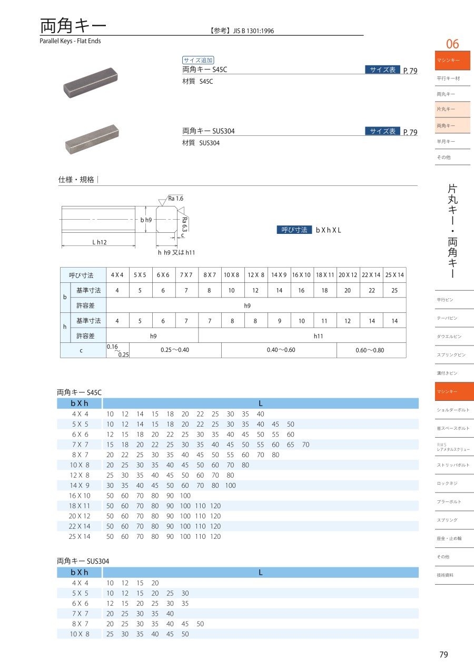Click the 06 chapter number
Screen dimensions: 474x670
point(452,44)
